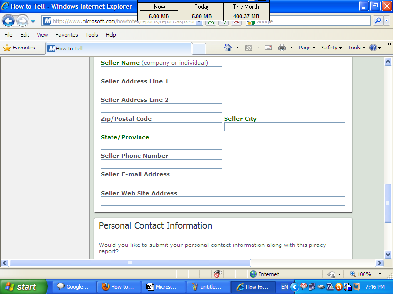
Task: Click into the Seller Name field
Action: [x=161, y=71]
